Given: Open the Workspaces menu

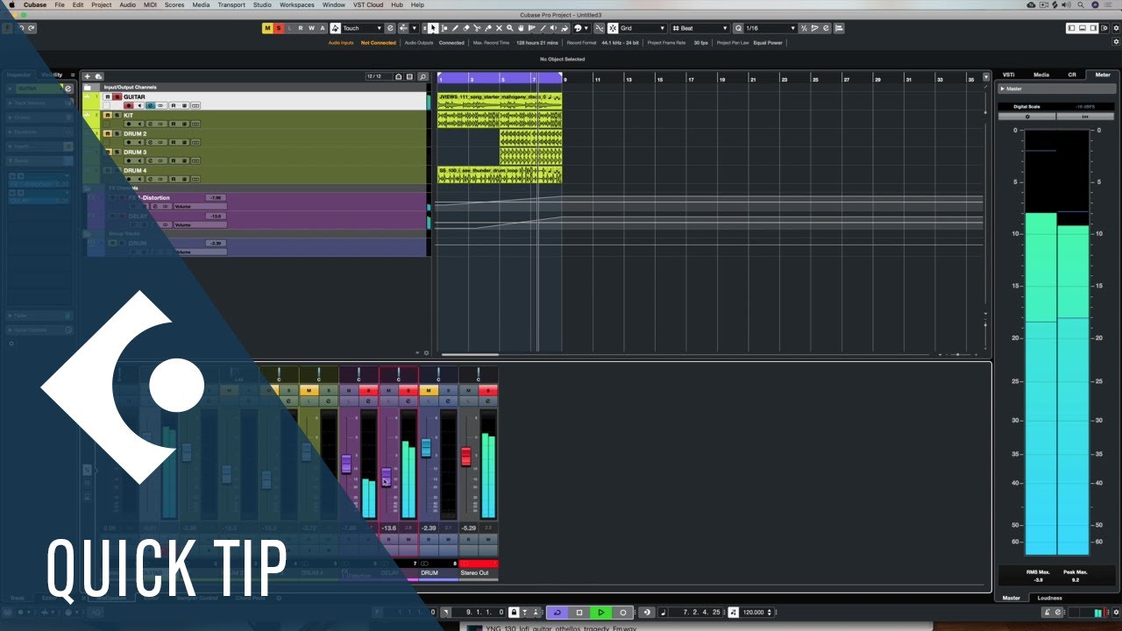Looking at the screenshot, I should [297, 4].
